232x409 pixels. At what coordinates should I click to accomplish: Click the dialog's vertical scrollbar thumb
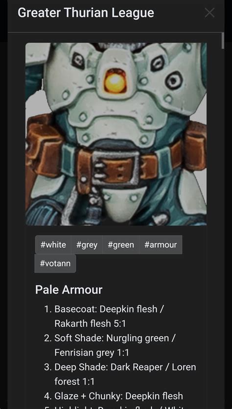[x=223, y=41]
